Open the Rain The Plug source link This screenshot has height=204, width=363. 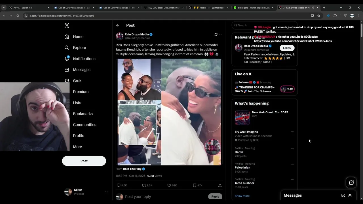(x=132, y=169)
